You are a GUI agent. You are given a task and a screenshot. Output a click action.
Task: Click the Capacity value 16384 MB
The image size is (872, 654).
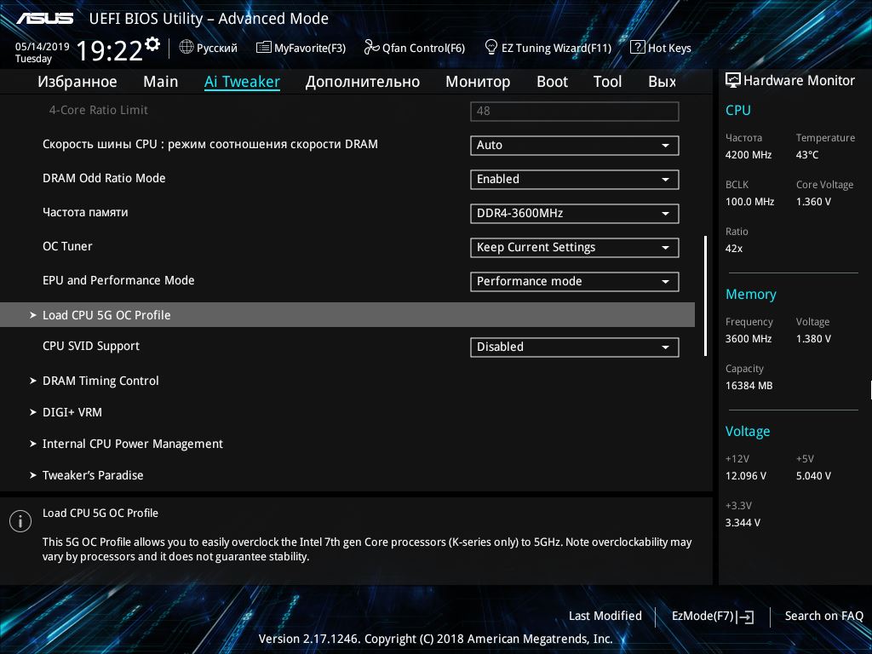[749, 386]
